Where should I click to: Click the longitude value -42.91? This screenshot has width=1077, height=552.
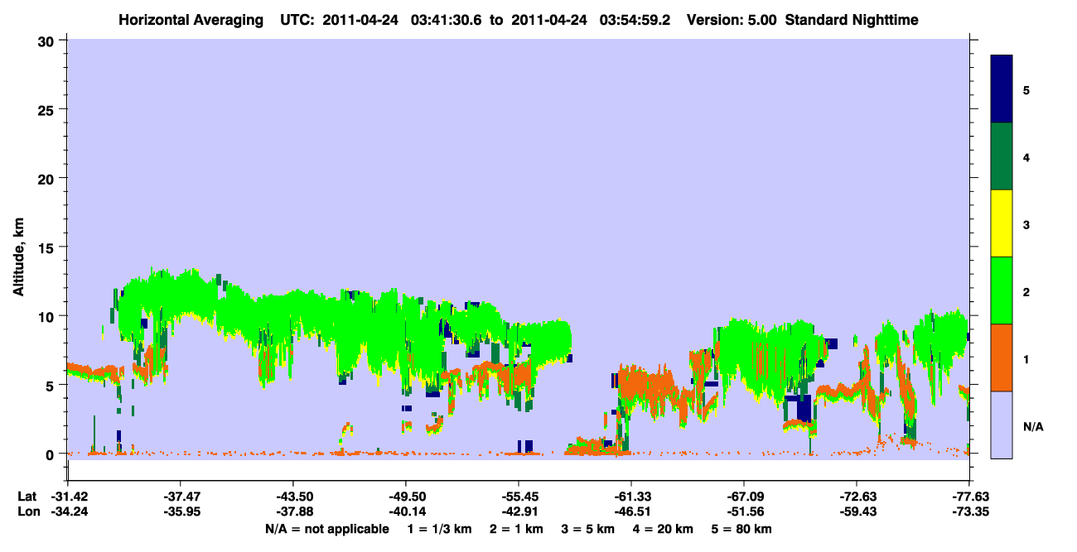coord(519,512)
